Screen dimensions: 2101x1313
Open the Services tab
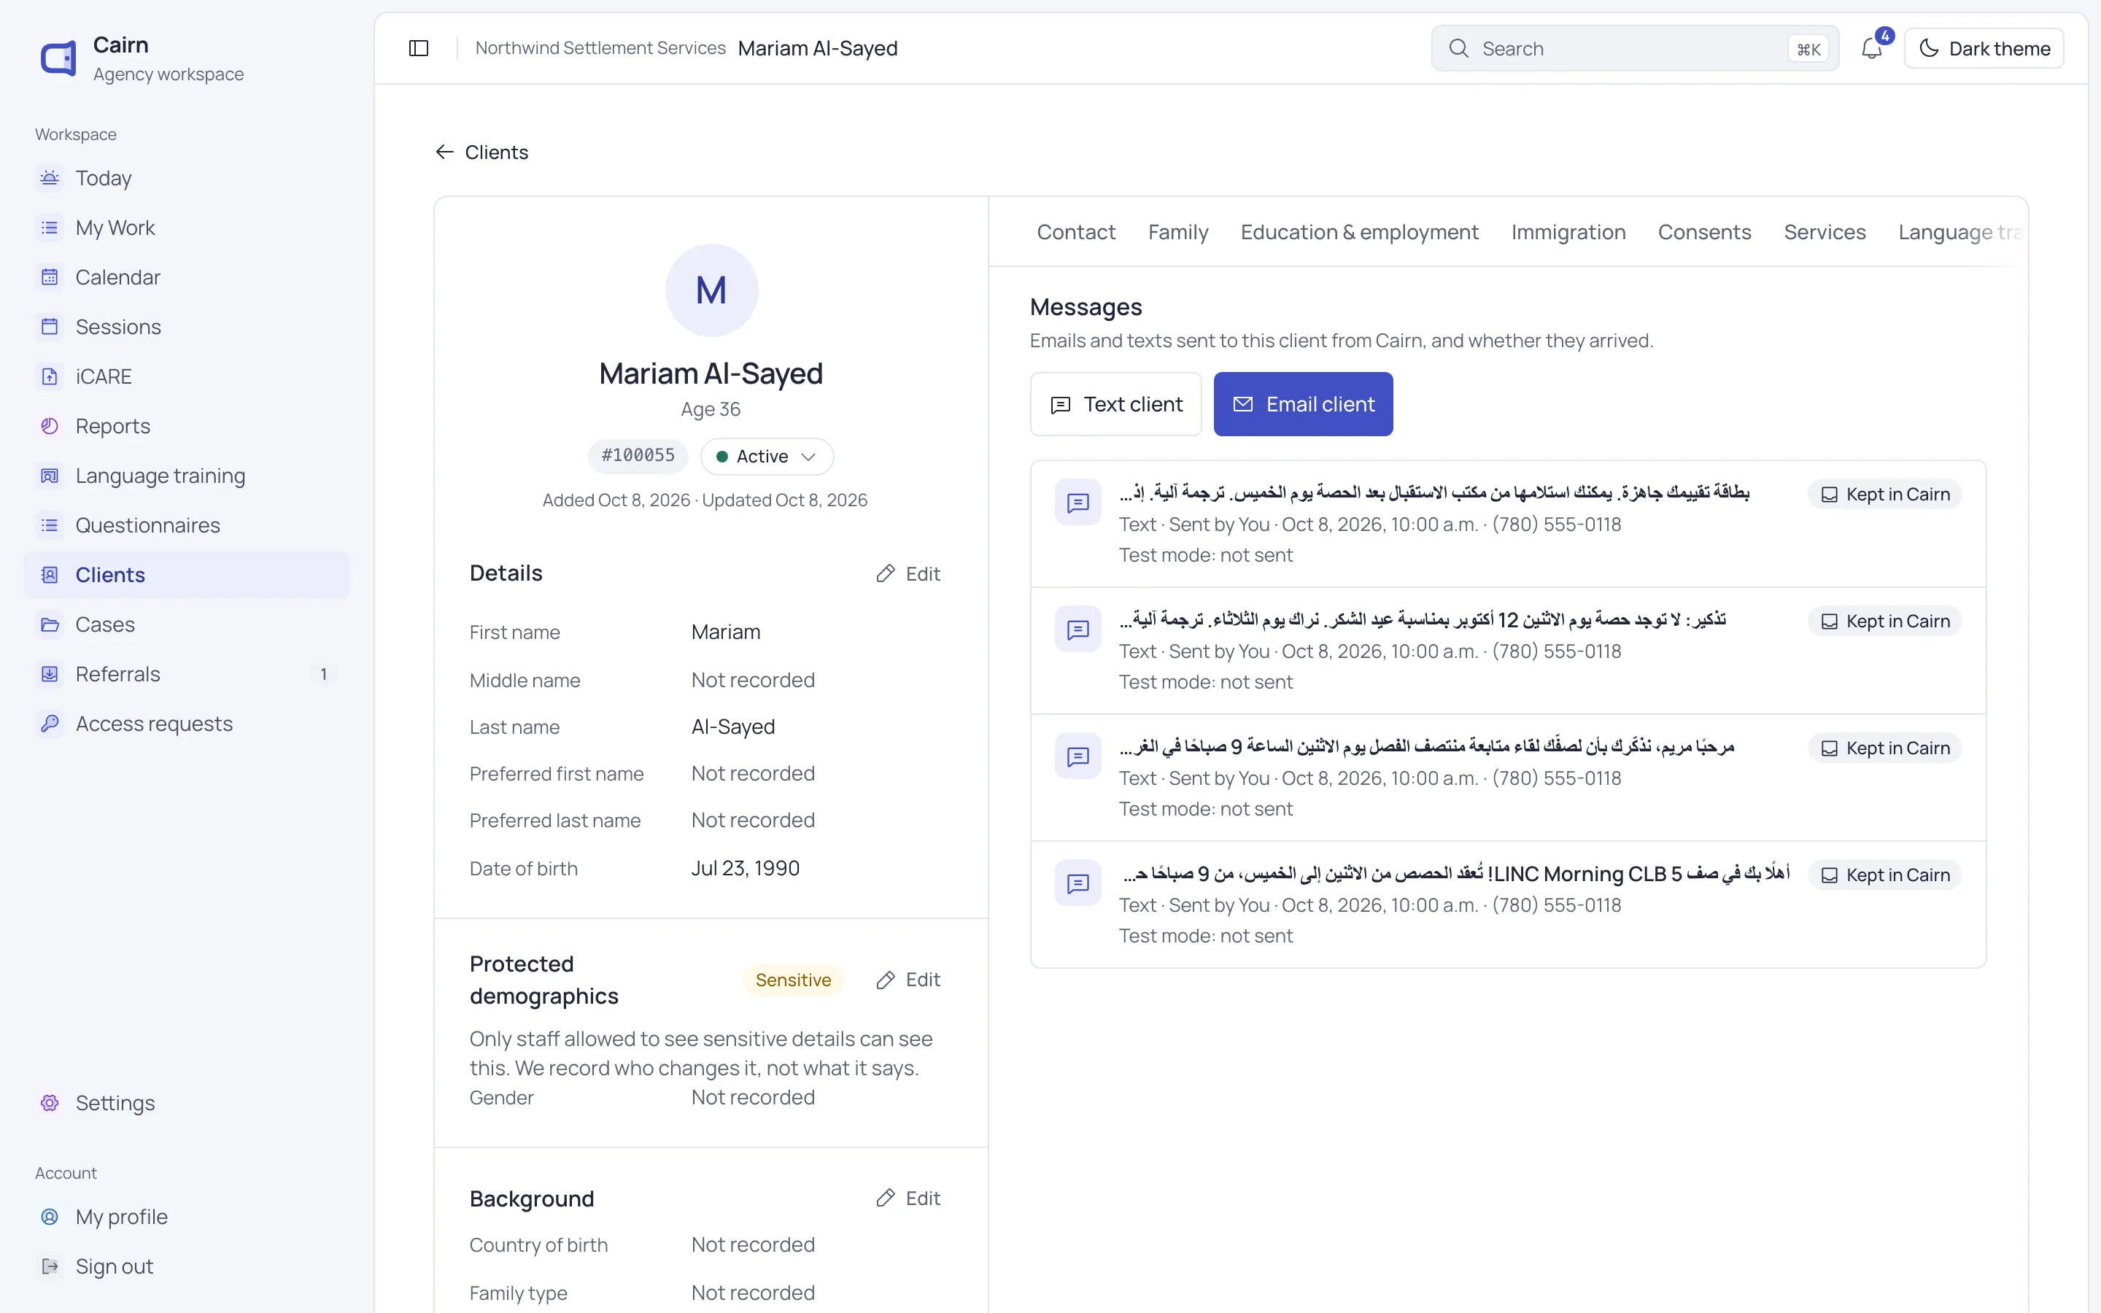[1824, 232]
